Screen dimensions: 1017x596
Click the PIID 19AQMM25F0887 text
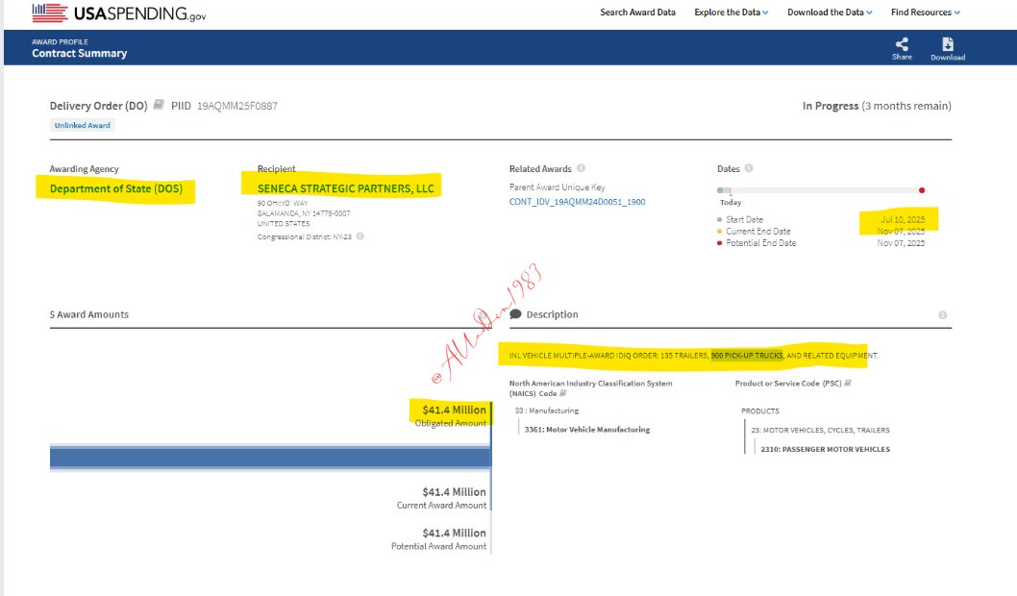[x=224, y=106]
